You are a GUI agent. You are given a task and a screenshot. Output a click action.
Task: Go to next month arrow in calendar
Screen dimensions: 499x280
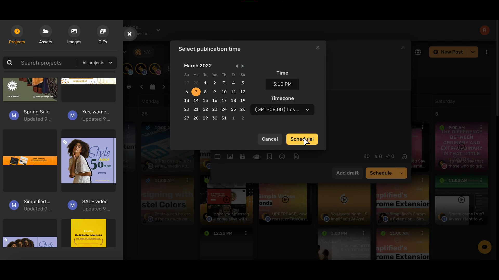[243, 66]
